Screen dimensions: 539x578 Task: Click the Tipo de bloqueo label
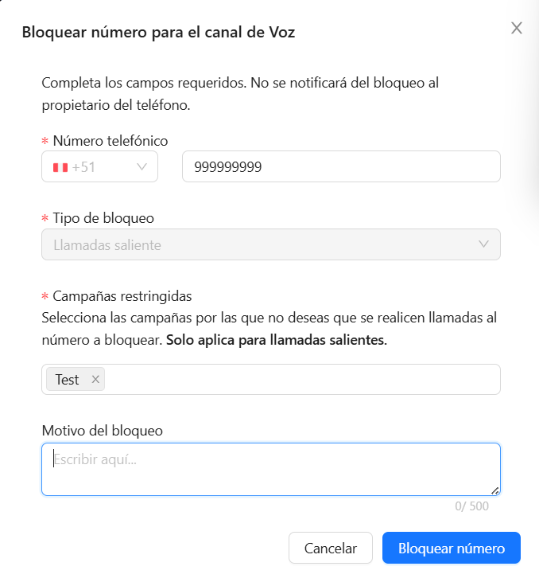[x=103, y=218]
